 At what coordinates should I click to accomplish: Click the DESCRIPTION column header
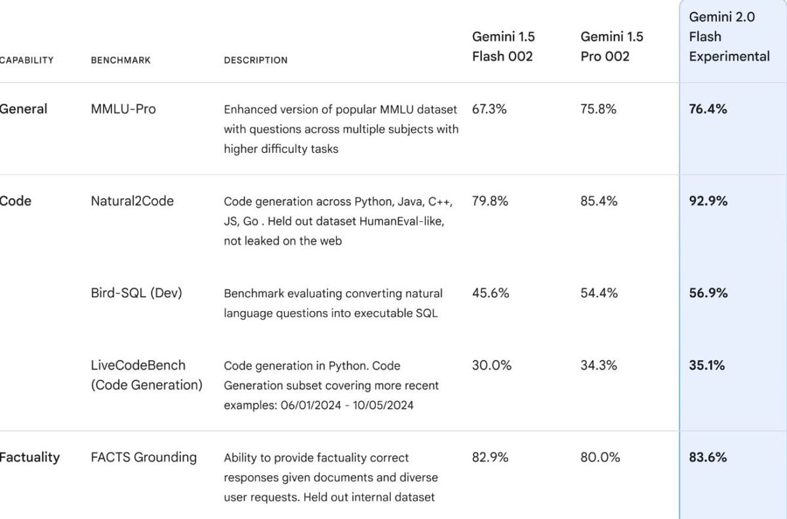tap(256, 60)
